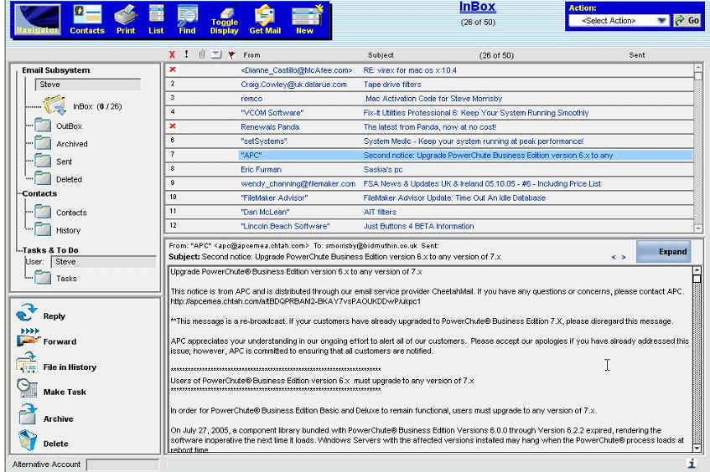Image resolution: width=710 pixels, height=472 pixels.
Task: Open Contacts from the toolbar
Action: tap(87, 20)
